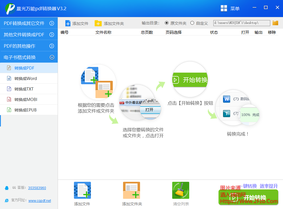The image size is (283, 209).
Task: Expand the PDF的其他操作 section
Action: pos(52,46)
